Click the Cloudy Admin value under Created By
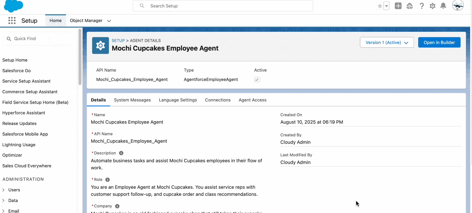Viewport: 472px width, 213px height. click(295, 142)
